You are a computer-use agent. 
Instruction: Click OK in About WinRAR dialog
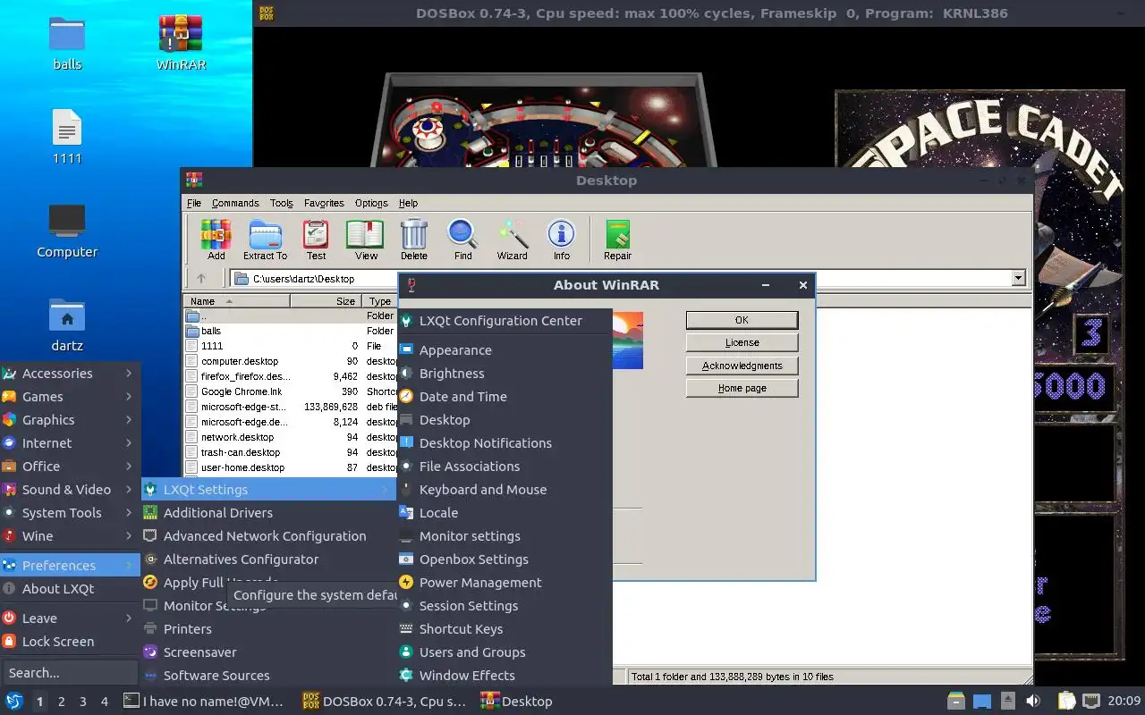[742, 320]
